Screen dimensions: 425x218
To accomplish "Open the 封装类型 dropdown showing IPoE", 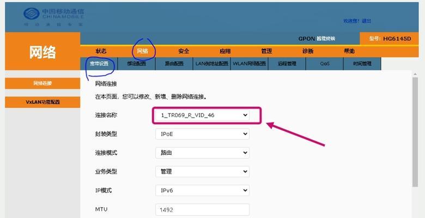I will pos(203,134).
